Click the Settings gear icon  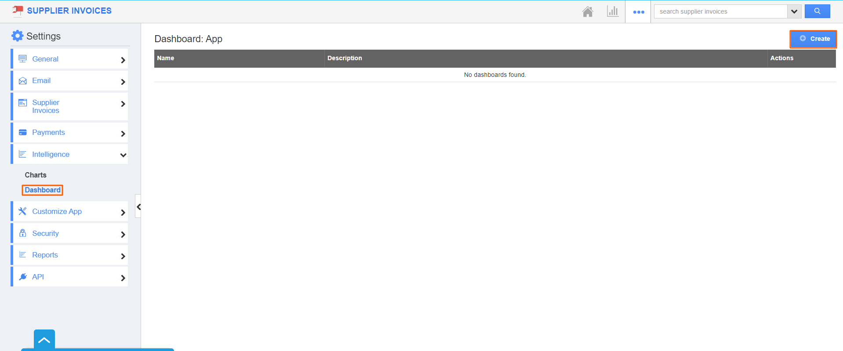pyautogui.click(x=17, y=36)
